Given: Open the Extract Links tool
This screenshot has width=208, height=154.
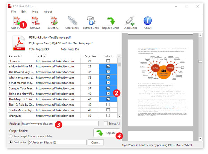Looking at the screenshot, I should (x=92, y=21).
